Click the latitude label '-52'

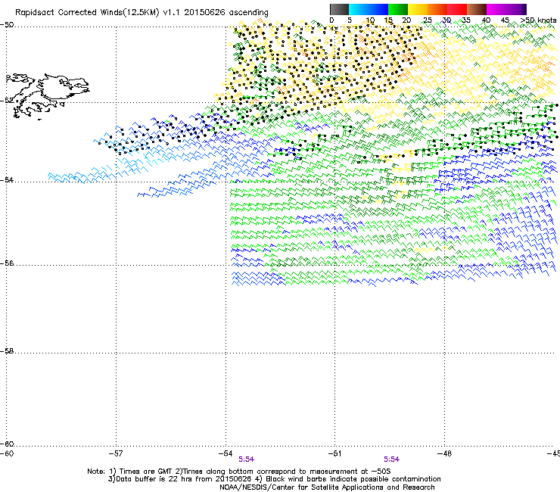(x=7, y=101)
